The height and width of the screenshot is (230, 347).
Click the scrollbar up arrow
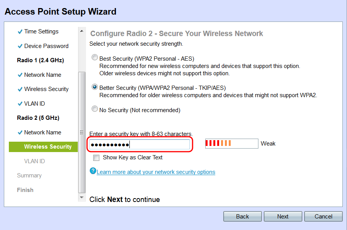(x=81, y=31)
